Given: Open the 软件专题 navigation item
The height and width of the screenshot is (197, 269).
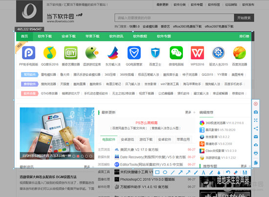Looking at the screenshot, I should [x=164, y=36].
